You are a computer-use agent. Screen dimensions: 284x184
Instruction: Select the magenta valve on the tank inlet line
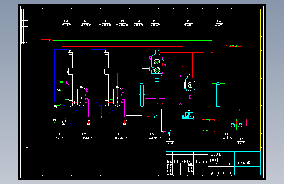pos(179,76)
